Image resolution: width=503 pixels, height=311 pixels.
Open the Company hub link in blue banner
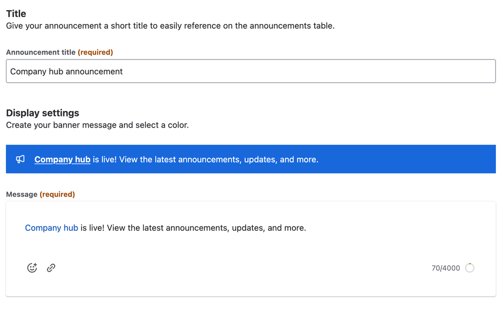(62, 159)
